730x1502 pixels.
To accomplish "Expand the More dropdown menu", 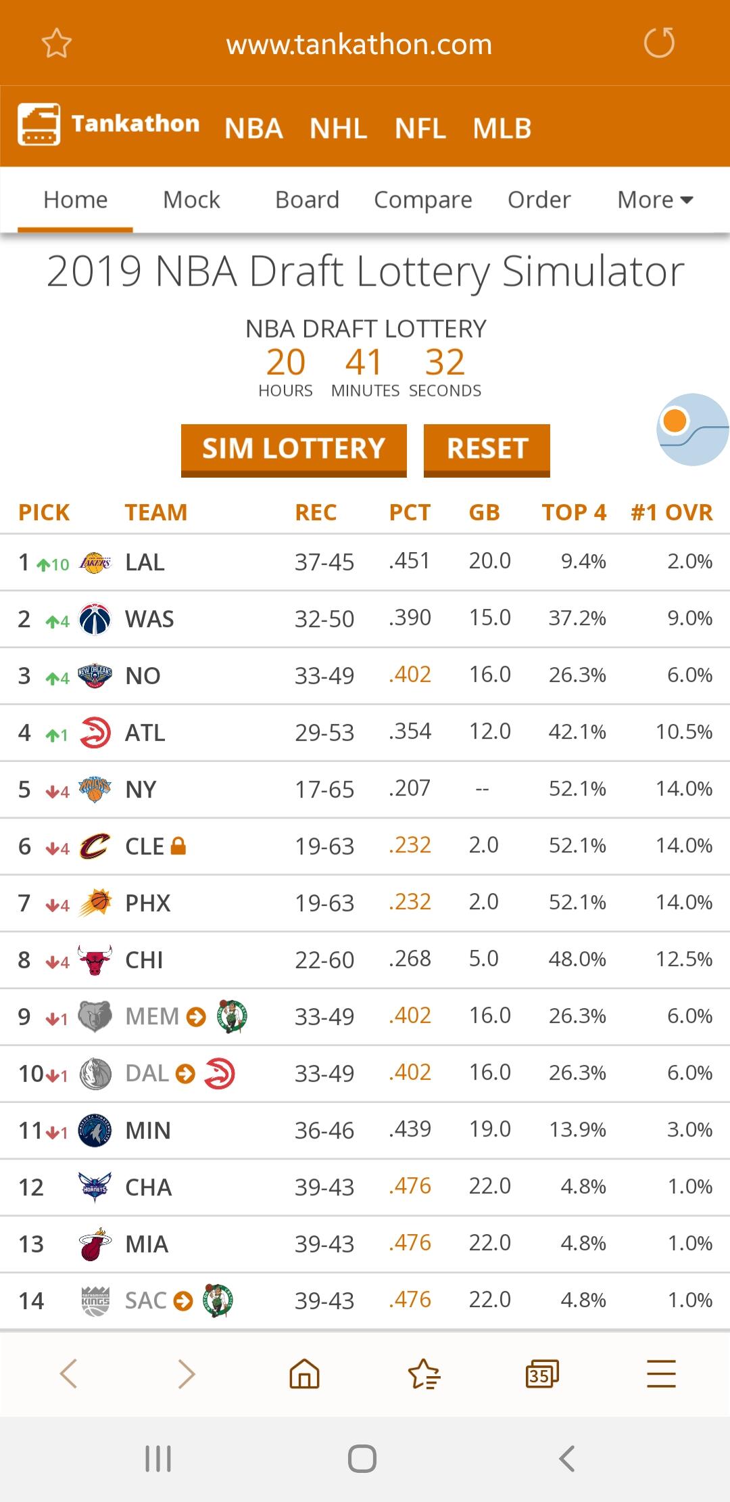I will (656, 200).
